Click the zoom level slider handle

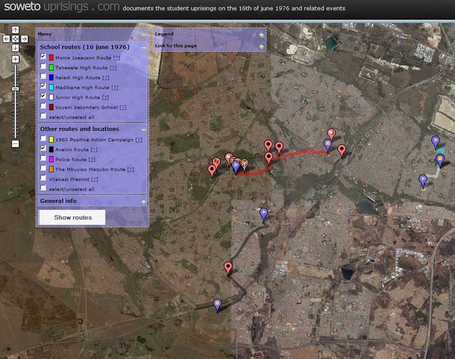point(15,89)
